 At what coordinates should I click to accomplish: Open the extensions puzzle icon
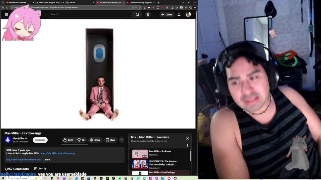pos(167,7)
